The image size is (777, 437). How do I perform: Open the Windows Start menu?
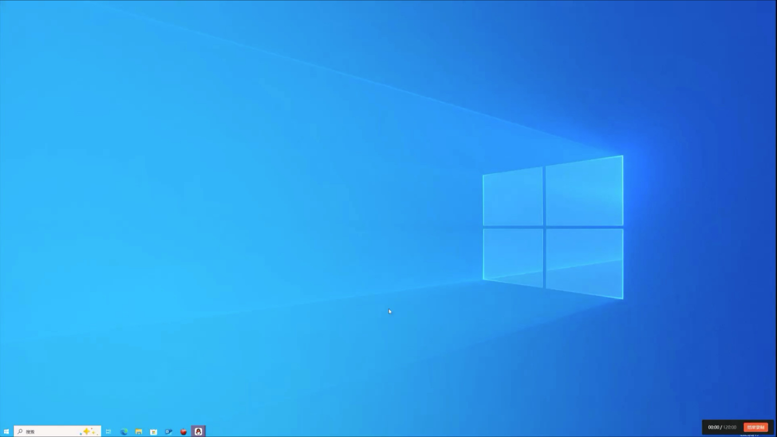(6, 432)
